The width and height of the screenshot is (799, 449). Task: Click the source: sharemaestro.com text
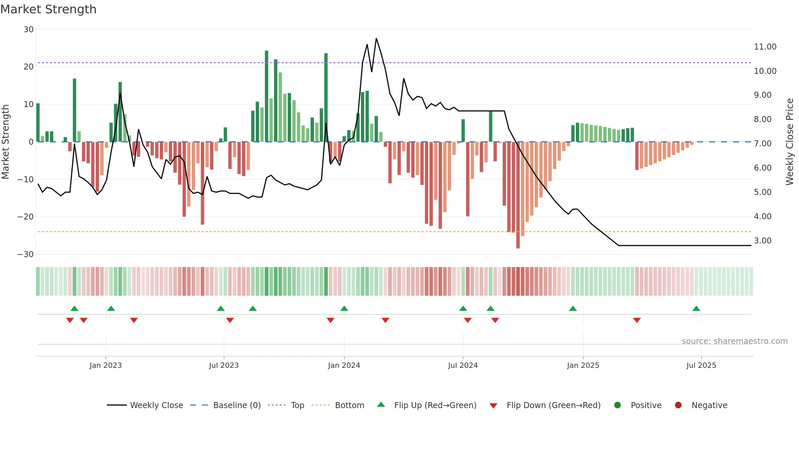(735, 341)
